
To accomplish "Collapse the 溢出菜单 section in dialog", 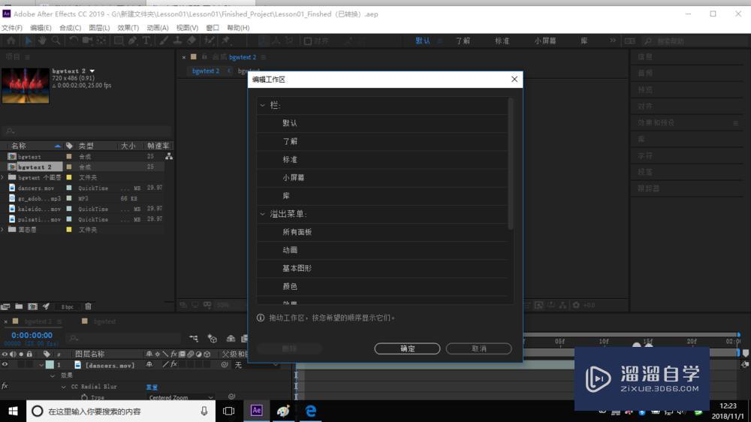I will 262,214.
